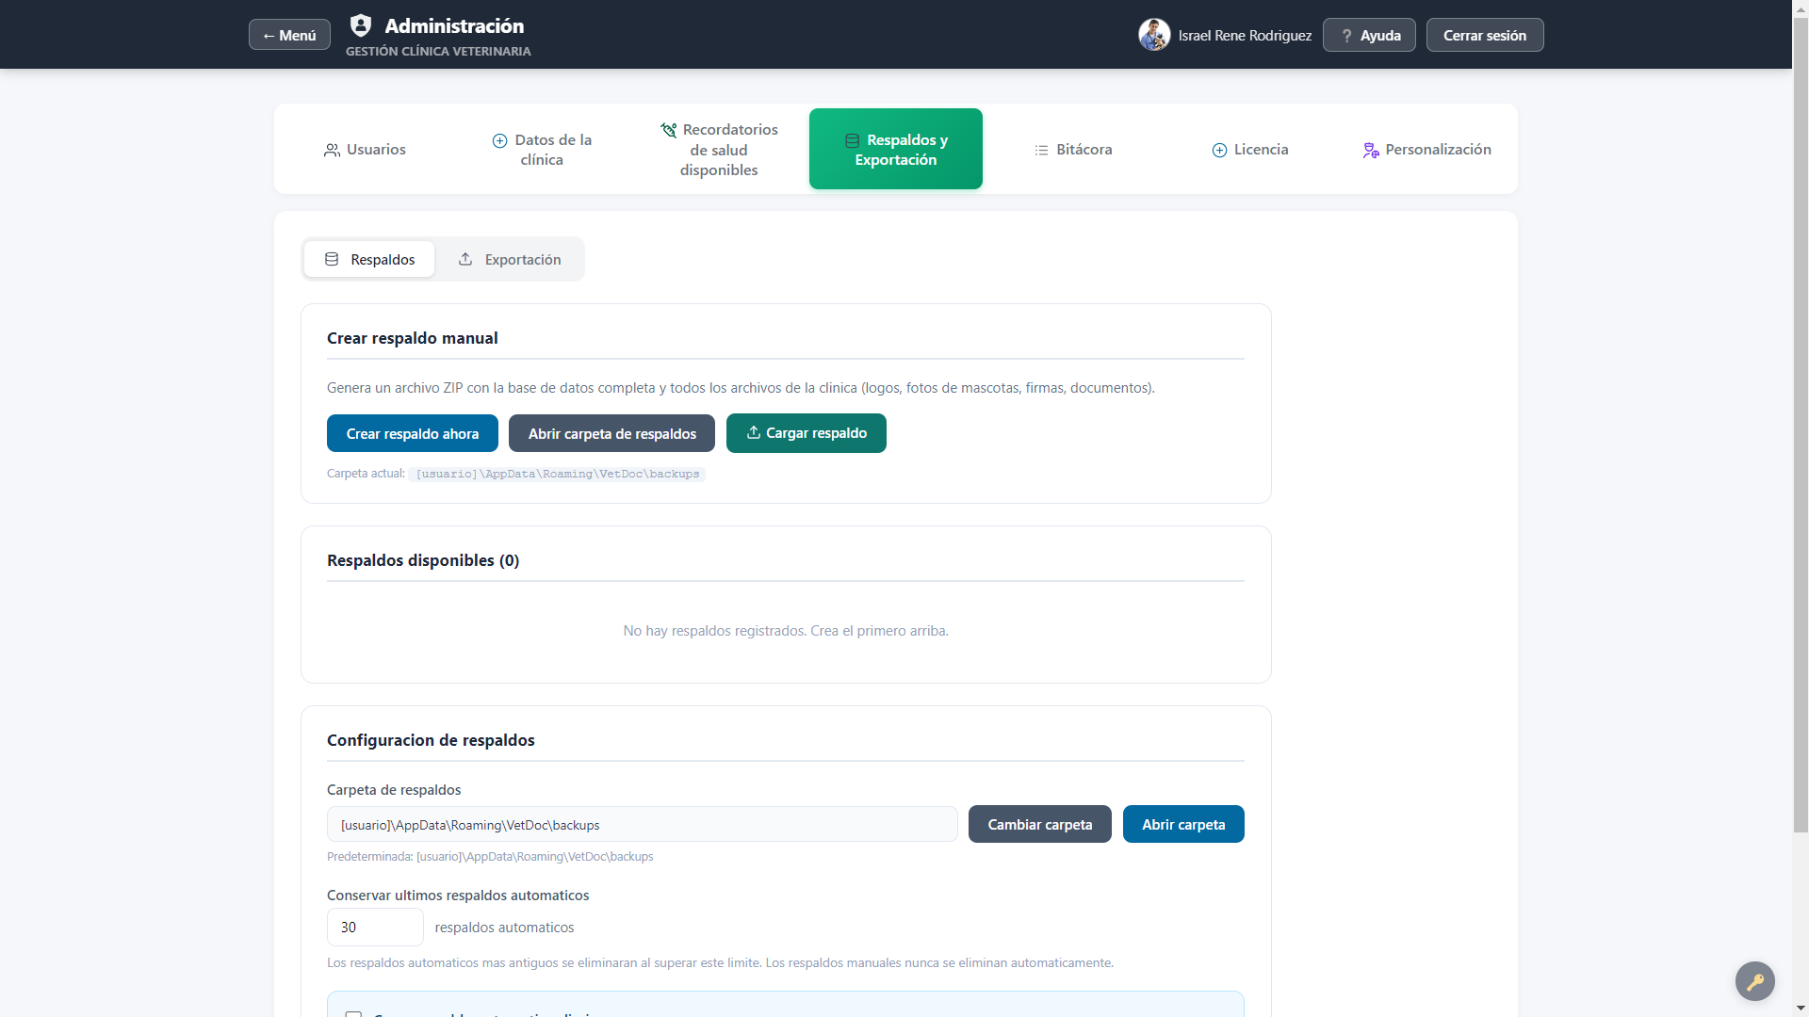Click Cambiar carpeta button

(x=1040, y=824)
